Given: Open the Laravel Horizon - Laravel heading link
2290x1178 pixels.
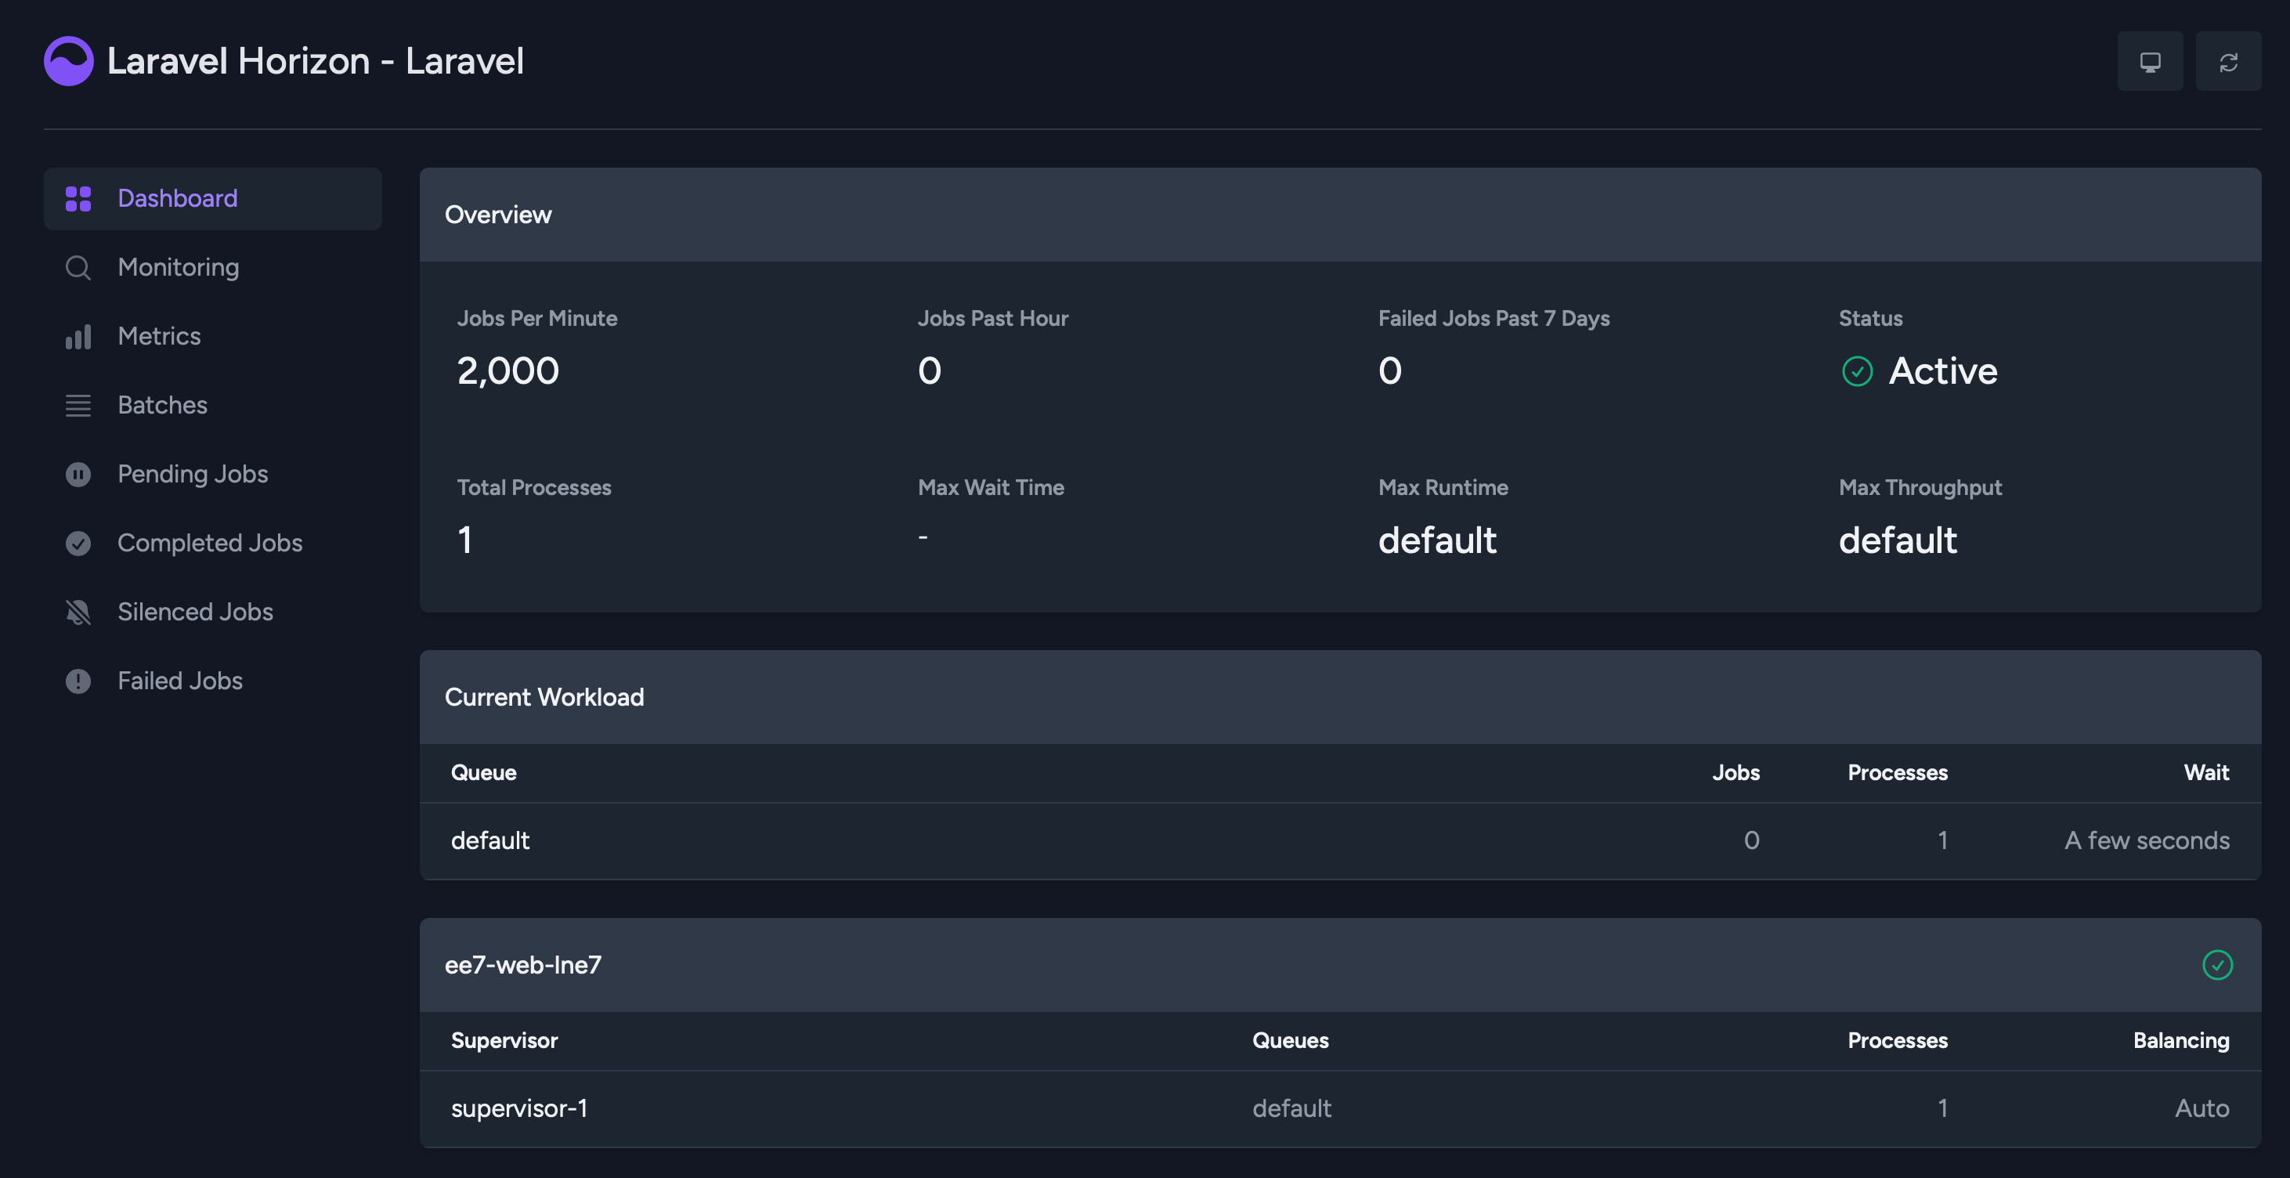Looking at the screenshot, I should [x=316, y=60].
